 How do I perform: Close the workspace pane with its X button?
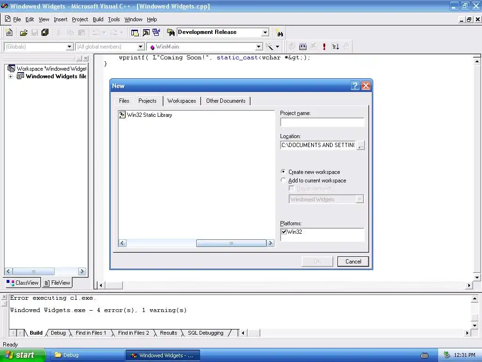click(x=86, y=58)
